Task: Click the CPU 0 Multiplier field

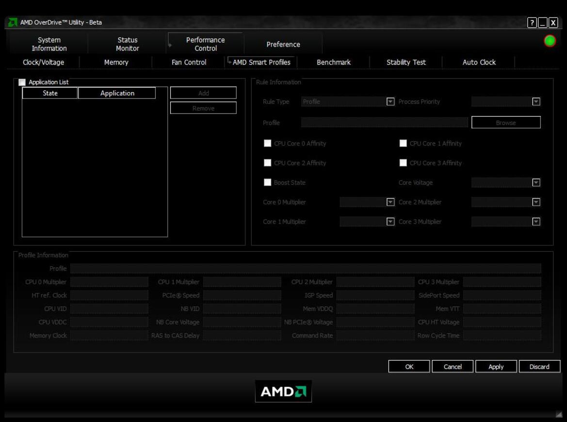Action: [x=109, y=282]
